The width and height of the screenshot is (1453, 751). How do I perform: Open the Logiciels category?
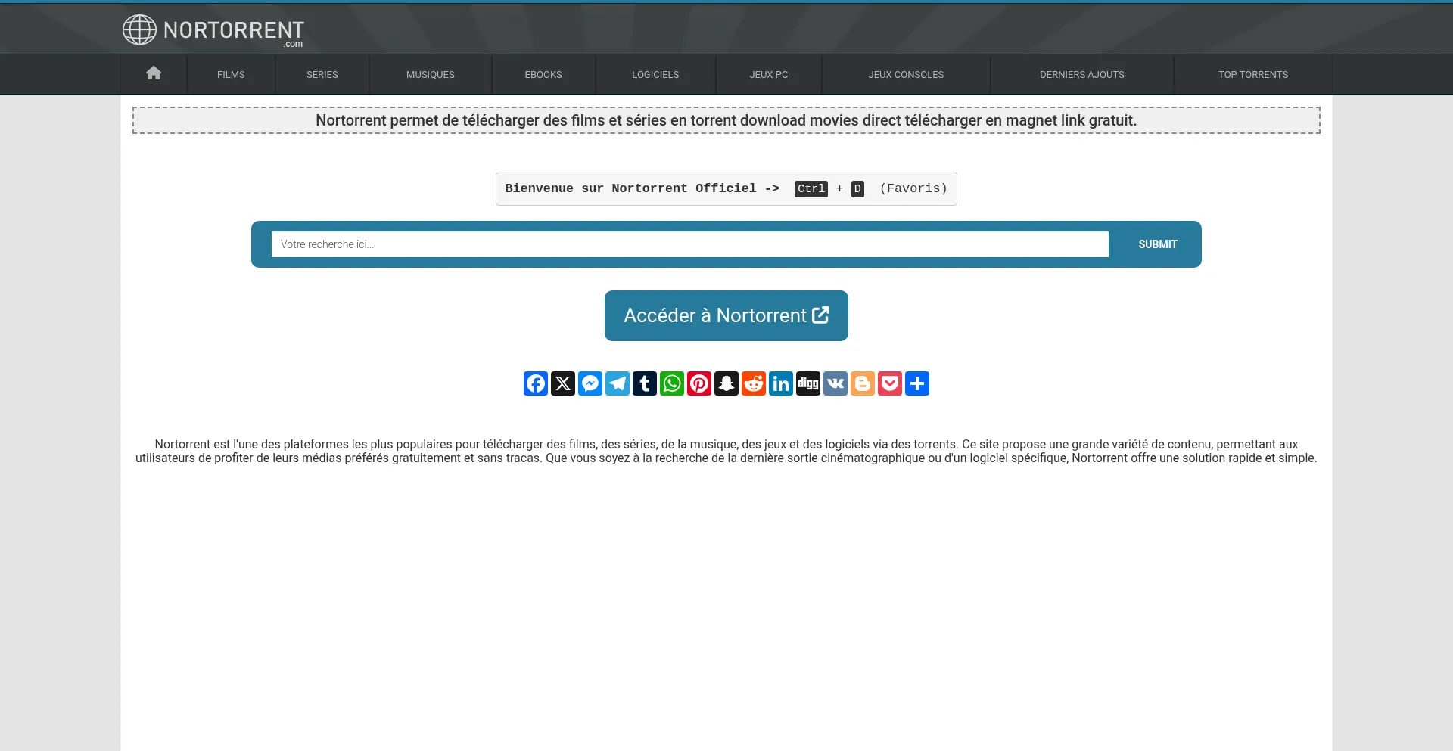[x=655, y=74]
